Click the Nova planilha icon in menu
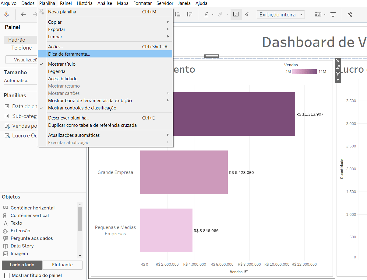Screen dimensions: 367x280 point(42,12)
